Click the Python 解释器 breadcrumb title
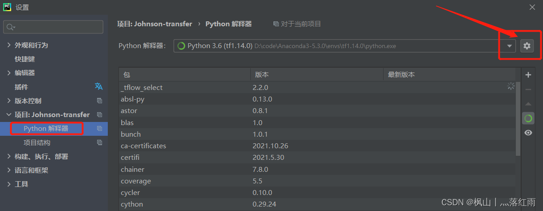 (229, 24)
